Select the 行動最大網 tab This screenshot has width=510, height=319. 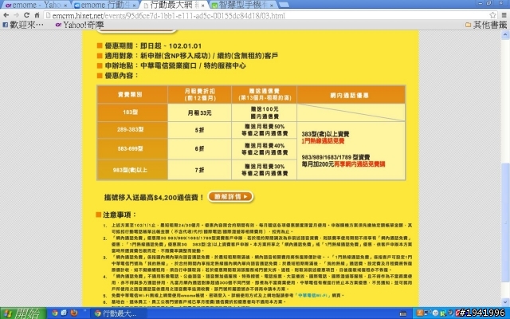174,5
